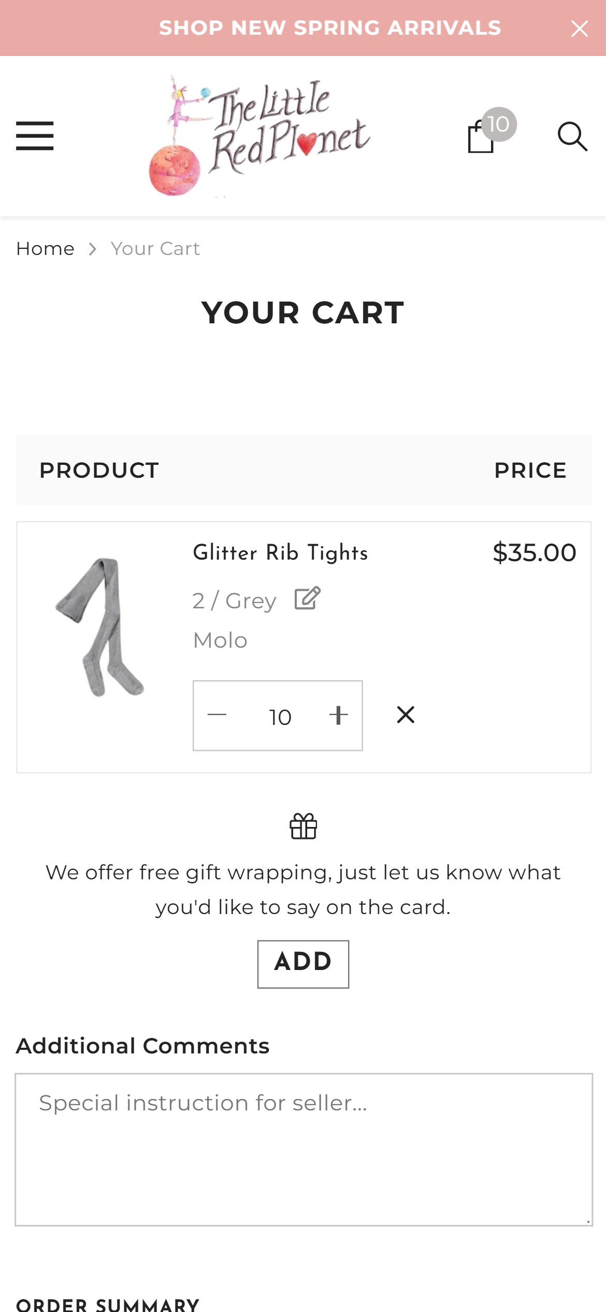Remove Glitter Rib Tights from the cart
Screen dimensions: 606x1312
(x=406, y=715)
